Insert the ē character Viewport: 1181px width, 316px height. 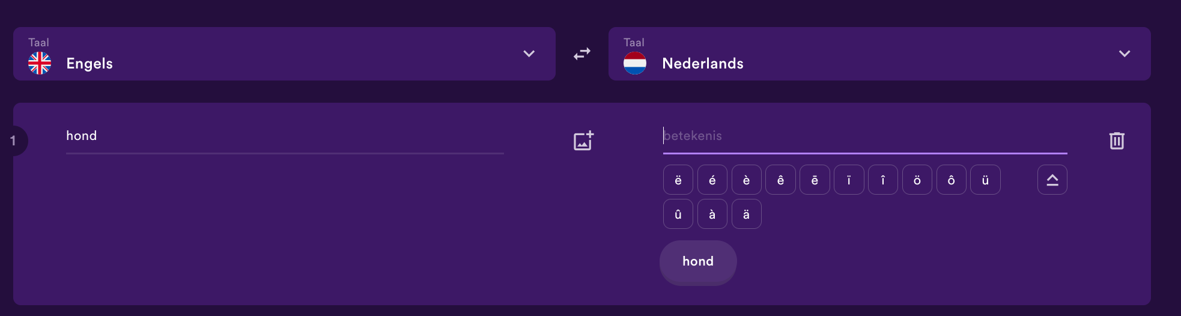pos(815,180)
